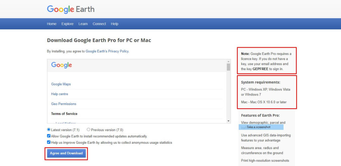The height and width of the screenshot is (166, 341).
Task: Select Previous version (7.0) radio button
Action: 88,129
